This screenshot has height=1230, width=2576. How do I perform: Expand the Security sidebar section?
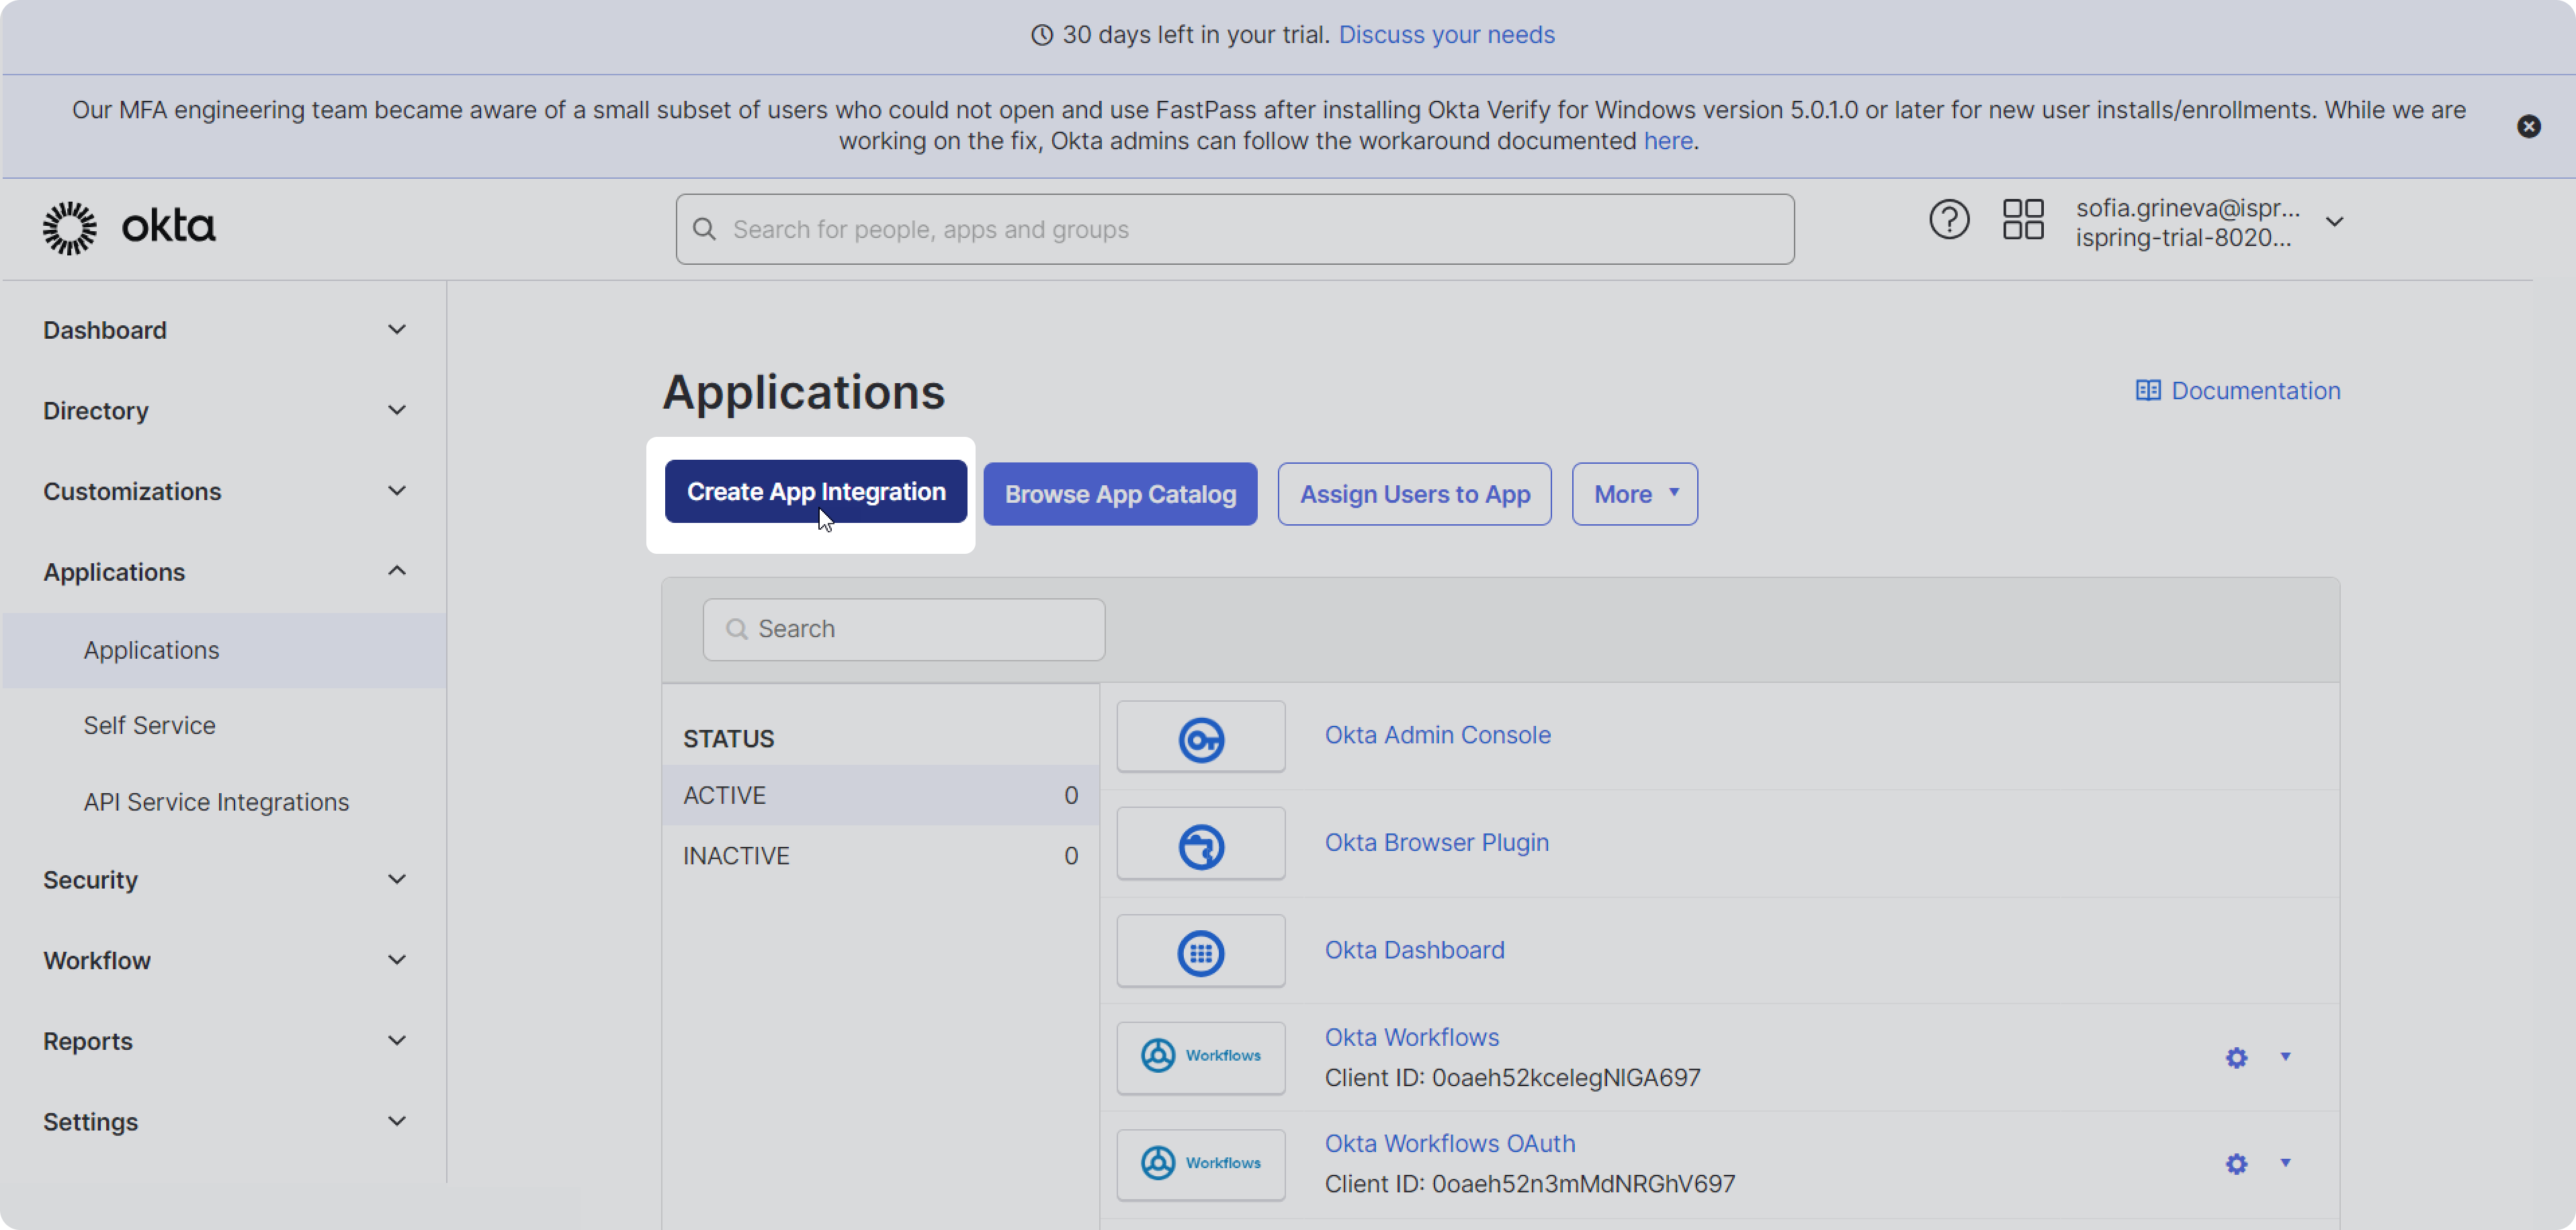(397, 880)
